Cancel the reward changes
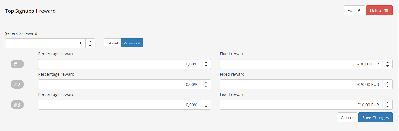This screenshot has height=131, width=399. pyautogui.click(x=347, y=117)
